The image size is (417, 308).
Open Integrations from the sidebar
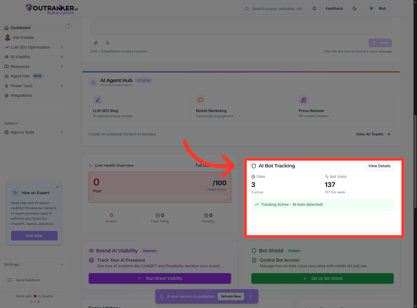[x=21, y=95]
